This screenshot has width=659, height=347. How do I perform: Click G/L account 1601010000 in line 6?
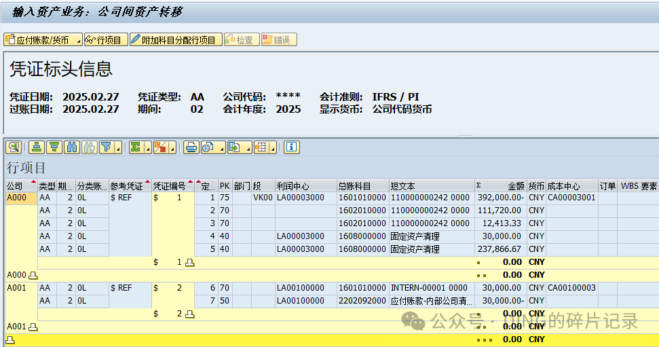pos(362,288)
